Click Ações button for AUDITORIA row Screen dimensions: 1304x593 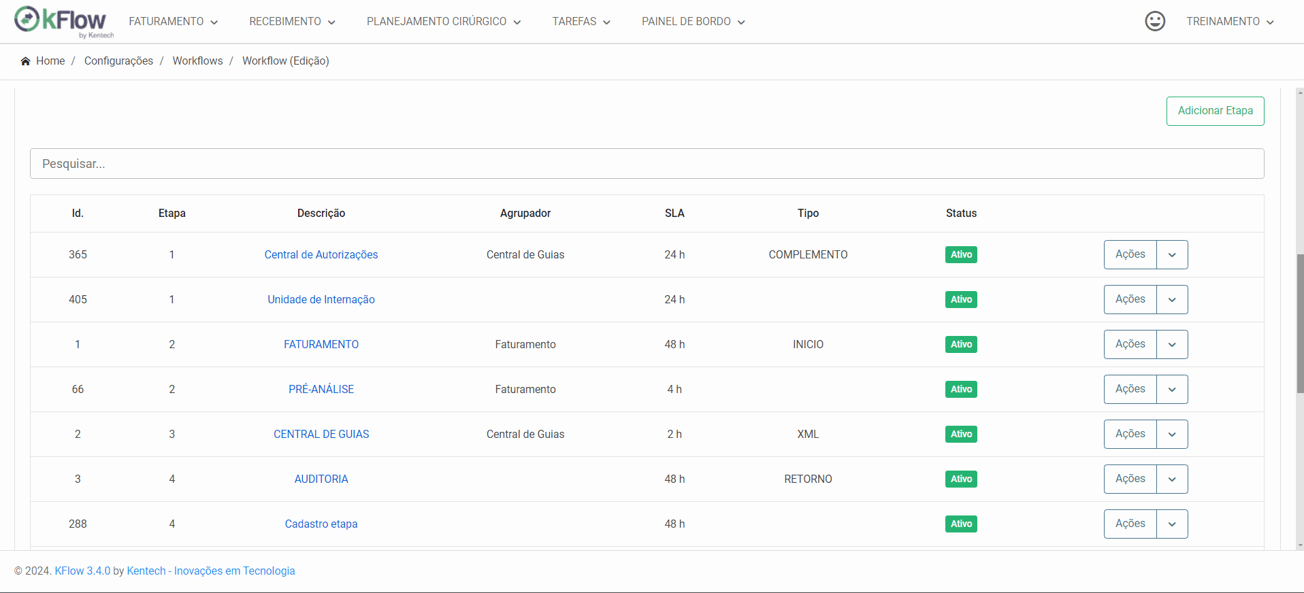[1130, 479]
